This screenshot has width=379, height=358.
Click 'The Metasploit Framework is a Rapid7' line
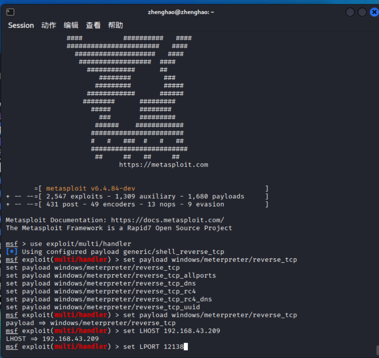(x=119, y=228)
